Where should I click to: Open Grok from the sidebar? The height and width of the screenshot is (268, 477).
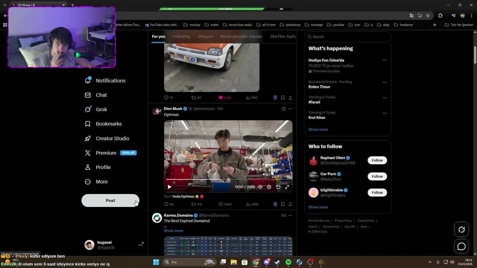tap(96, 109)
